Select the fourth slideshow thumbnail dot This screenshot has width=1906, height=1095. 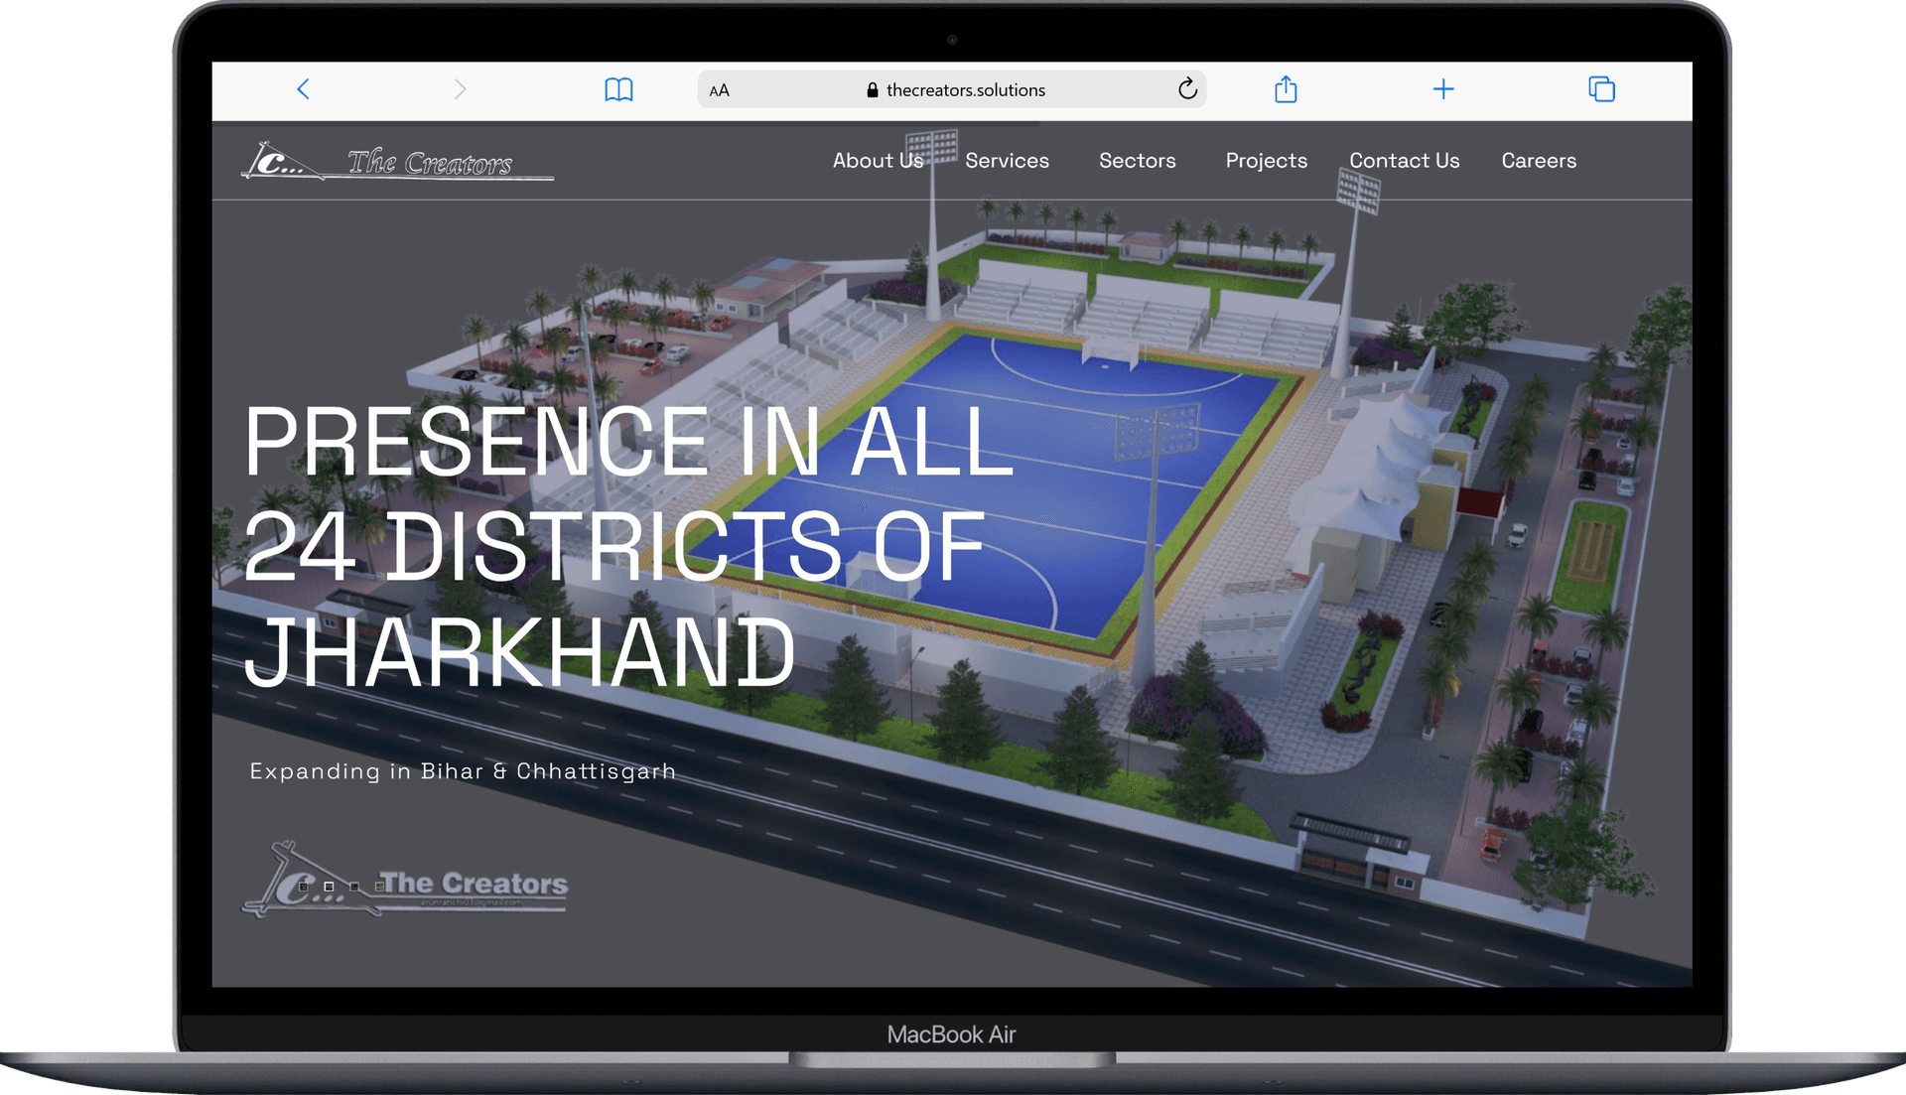[380, 887]
